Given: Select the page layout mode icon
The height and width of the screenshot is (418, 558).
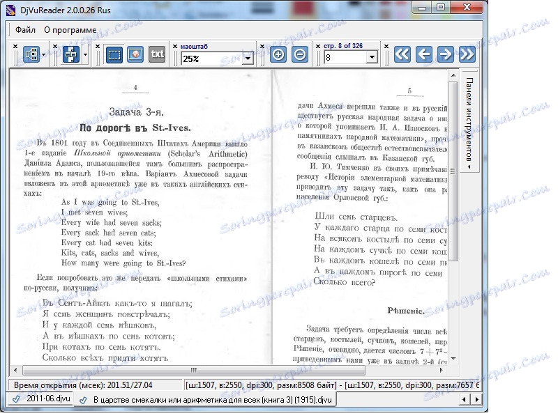Looking at the screenshot, I should 71,54.
